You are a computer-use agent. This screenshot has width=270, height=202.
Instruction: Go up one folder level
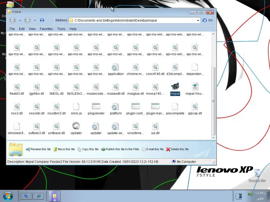[42, 20]
